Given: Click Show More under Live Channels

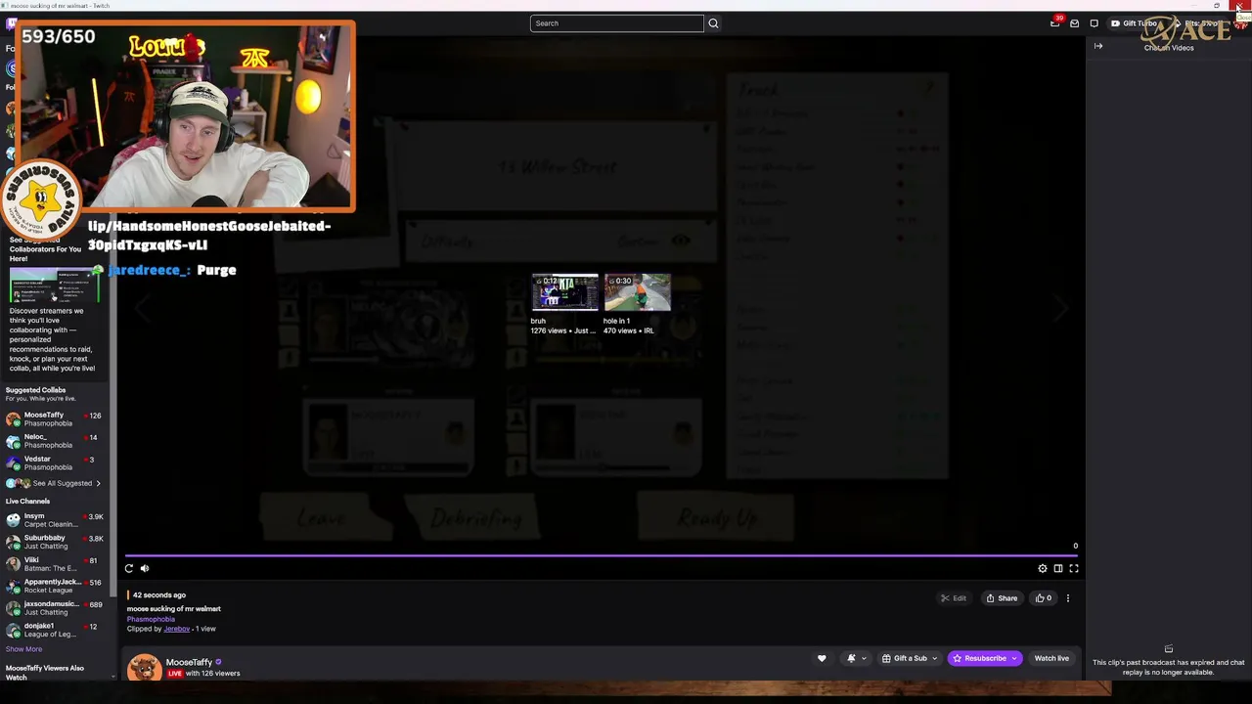Looking at the screenshot, I should [x=23, y=649].
